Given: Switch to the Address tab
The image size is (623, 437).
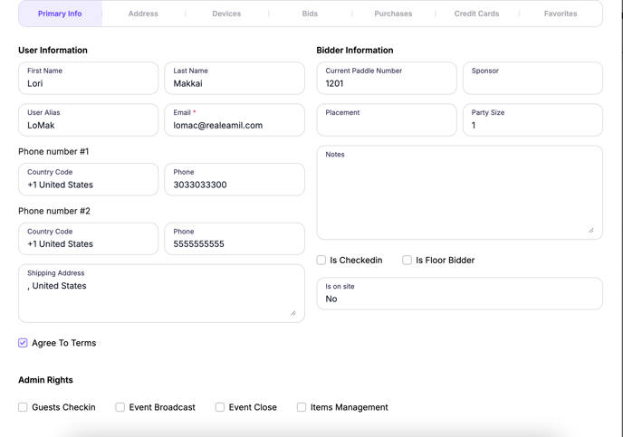Looking at the screenshot, I should click(143, 14).
